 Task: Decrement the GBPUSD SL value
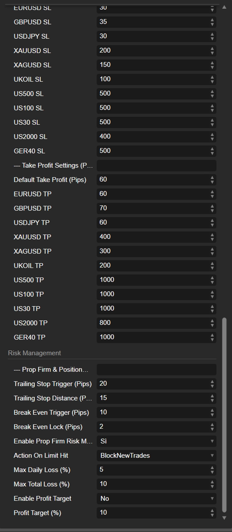(x=212, y=24)
